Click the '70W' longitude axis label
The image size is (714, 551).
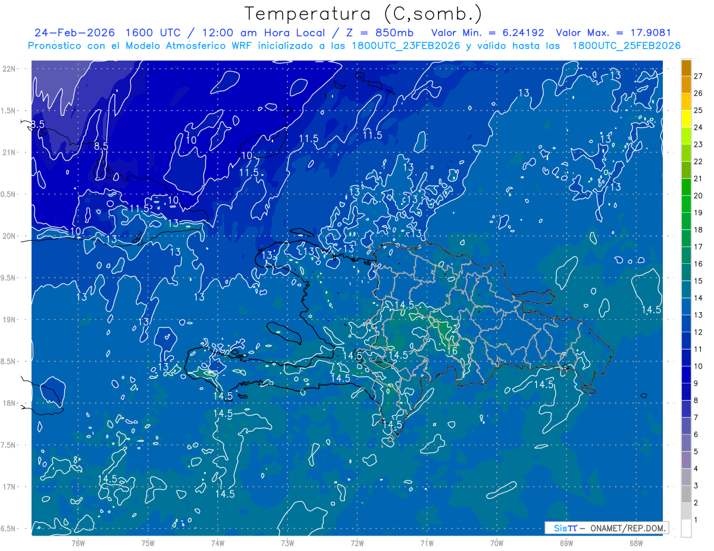(x=497, y=543)
